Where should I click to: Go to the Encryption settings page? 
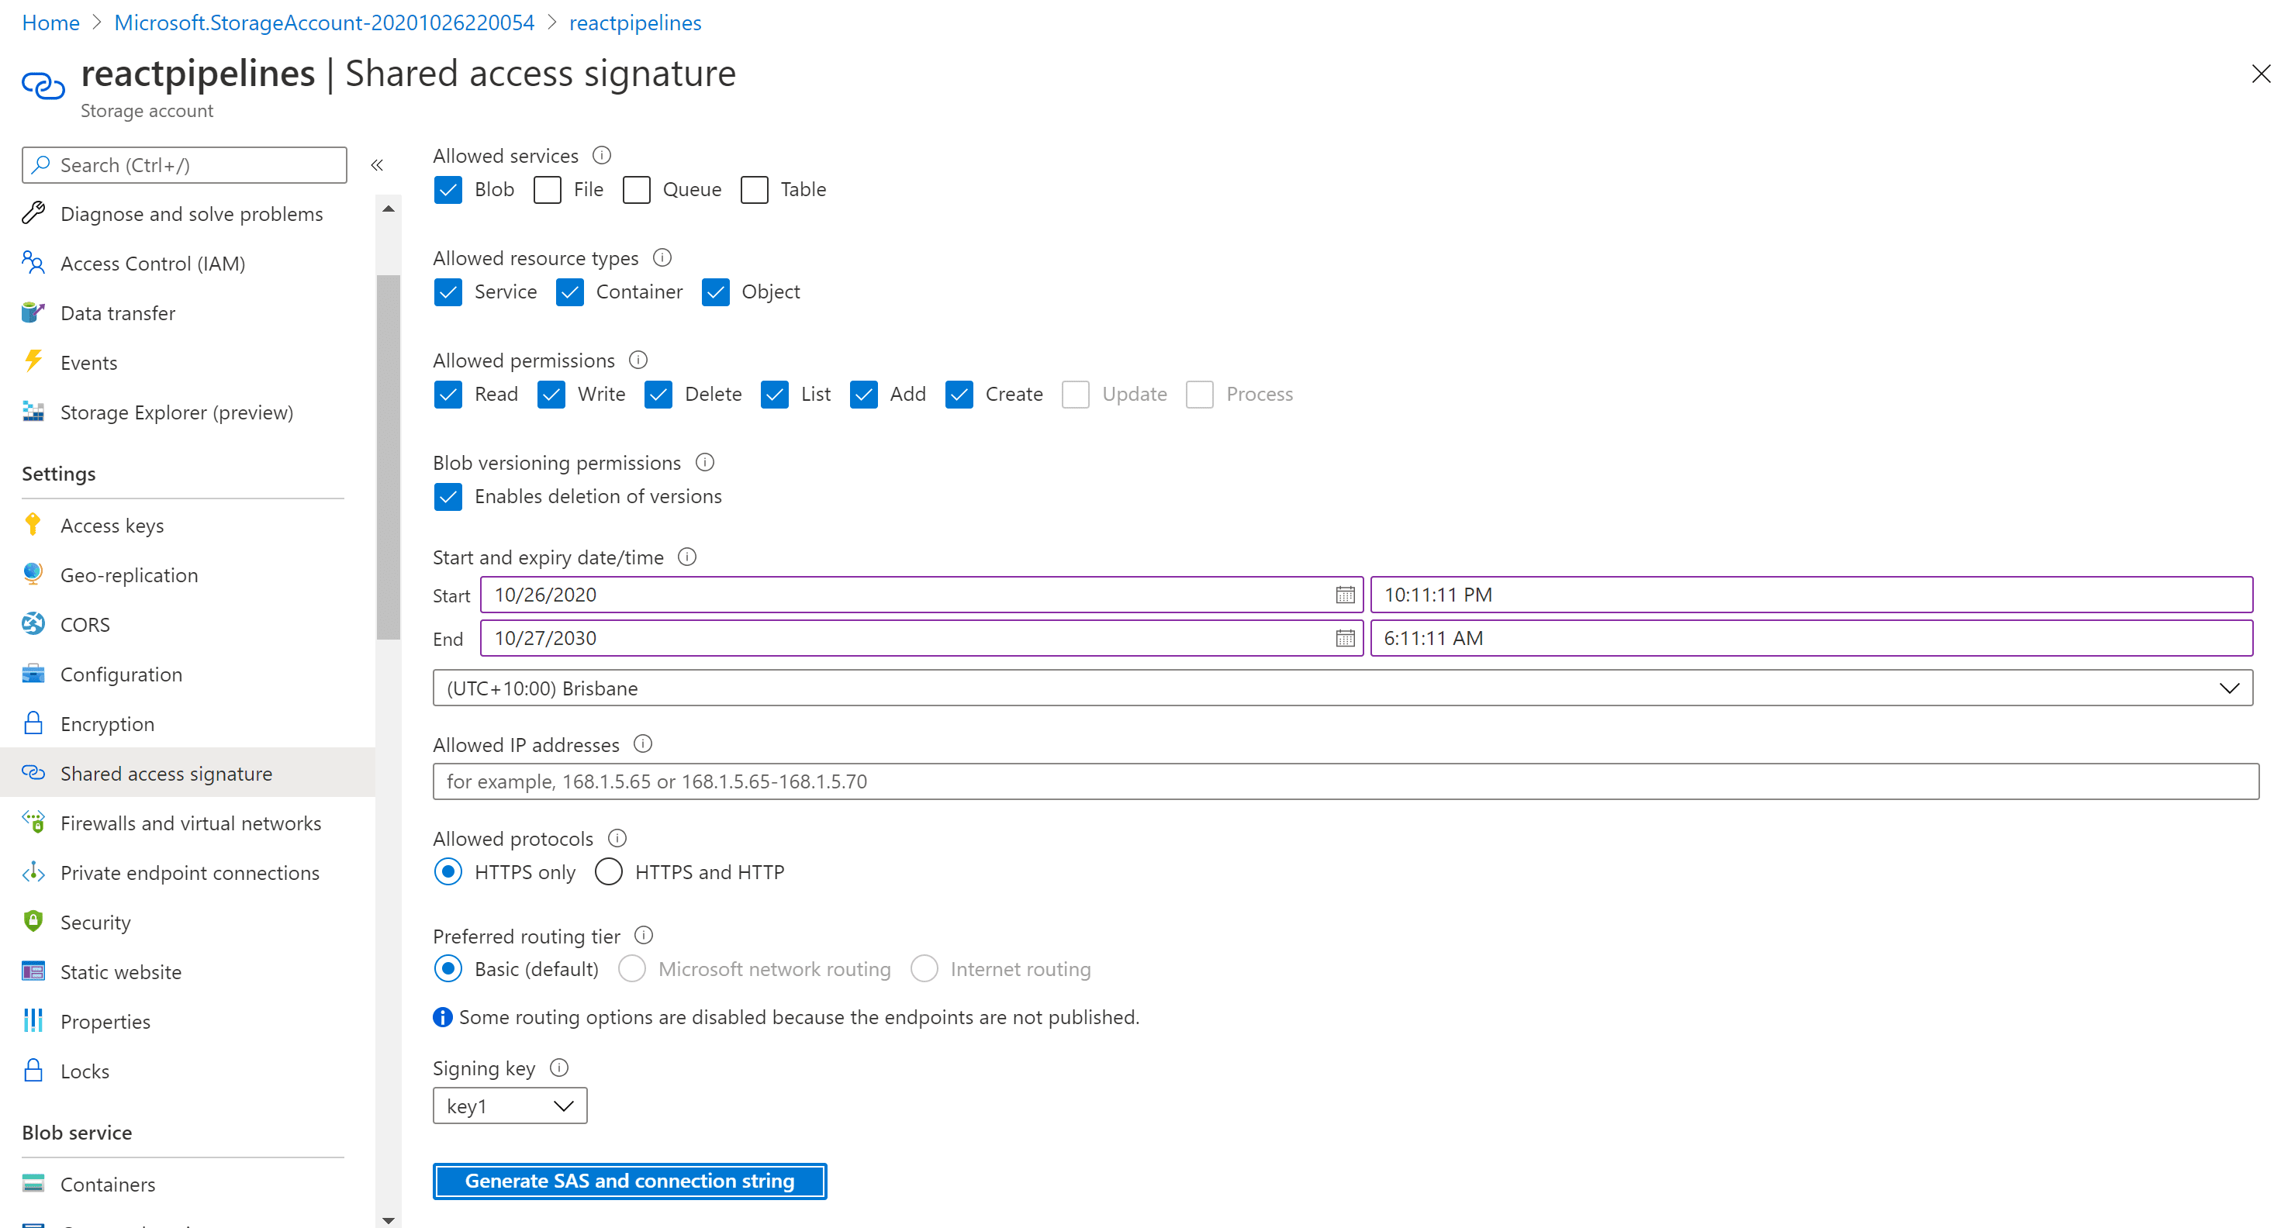pyautogui.click(x=107, y=723)
